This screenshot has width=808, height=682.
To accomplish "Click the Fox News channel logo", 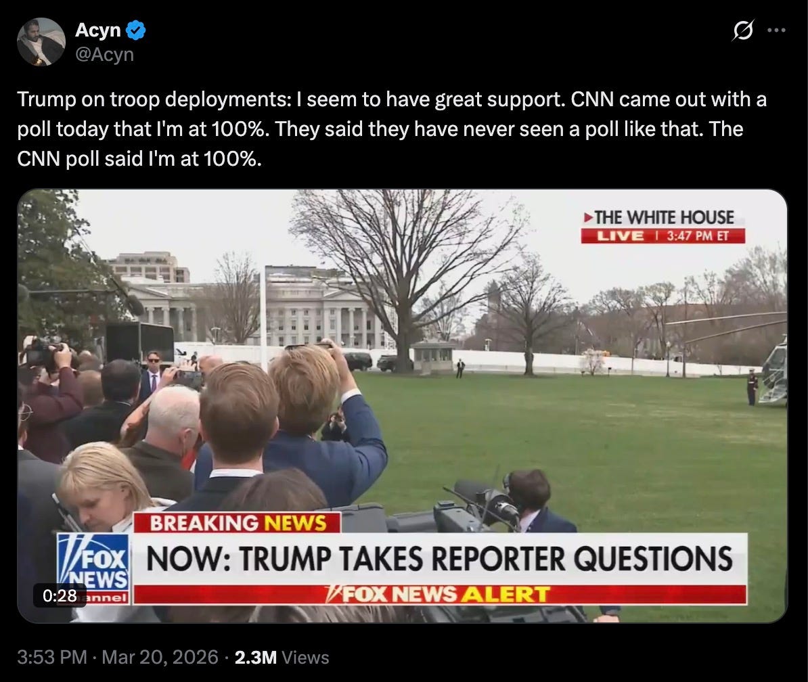I will pyautogui.click(x=93, y=569).
